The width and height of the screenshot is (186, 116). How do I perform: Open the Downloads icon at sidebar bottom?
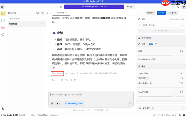[3, 109]
